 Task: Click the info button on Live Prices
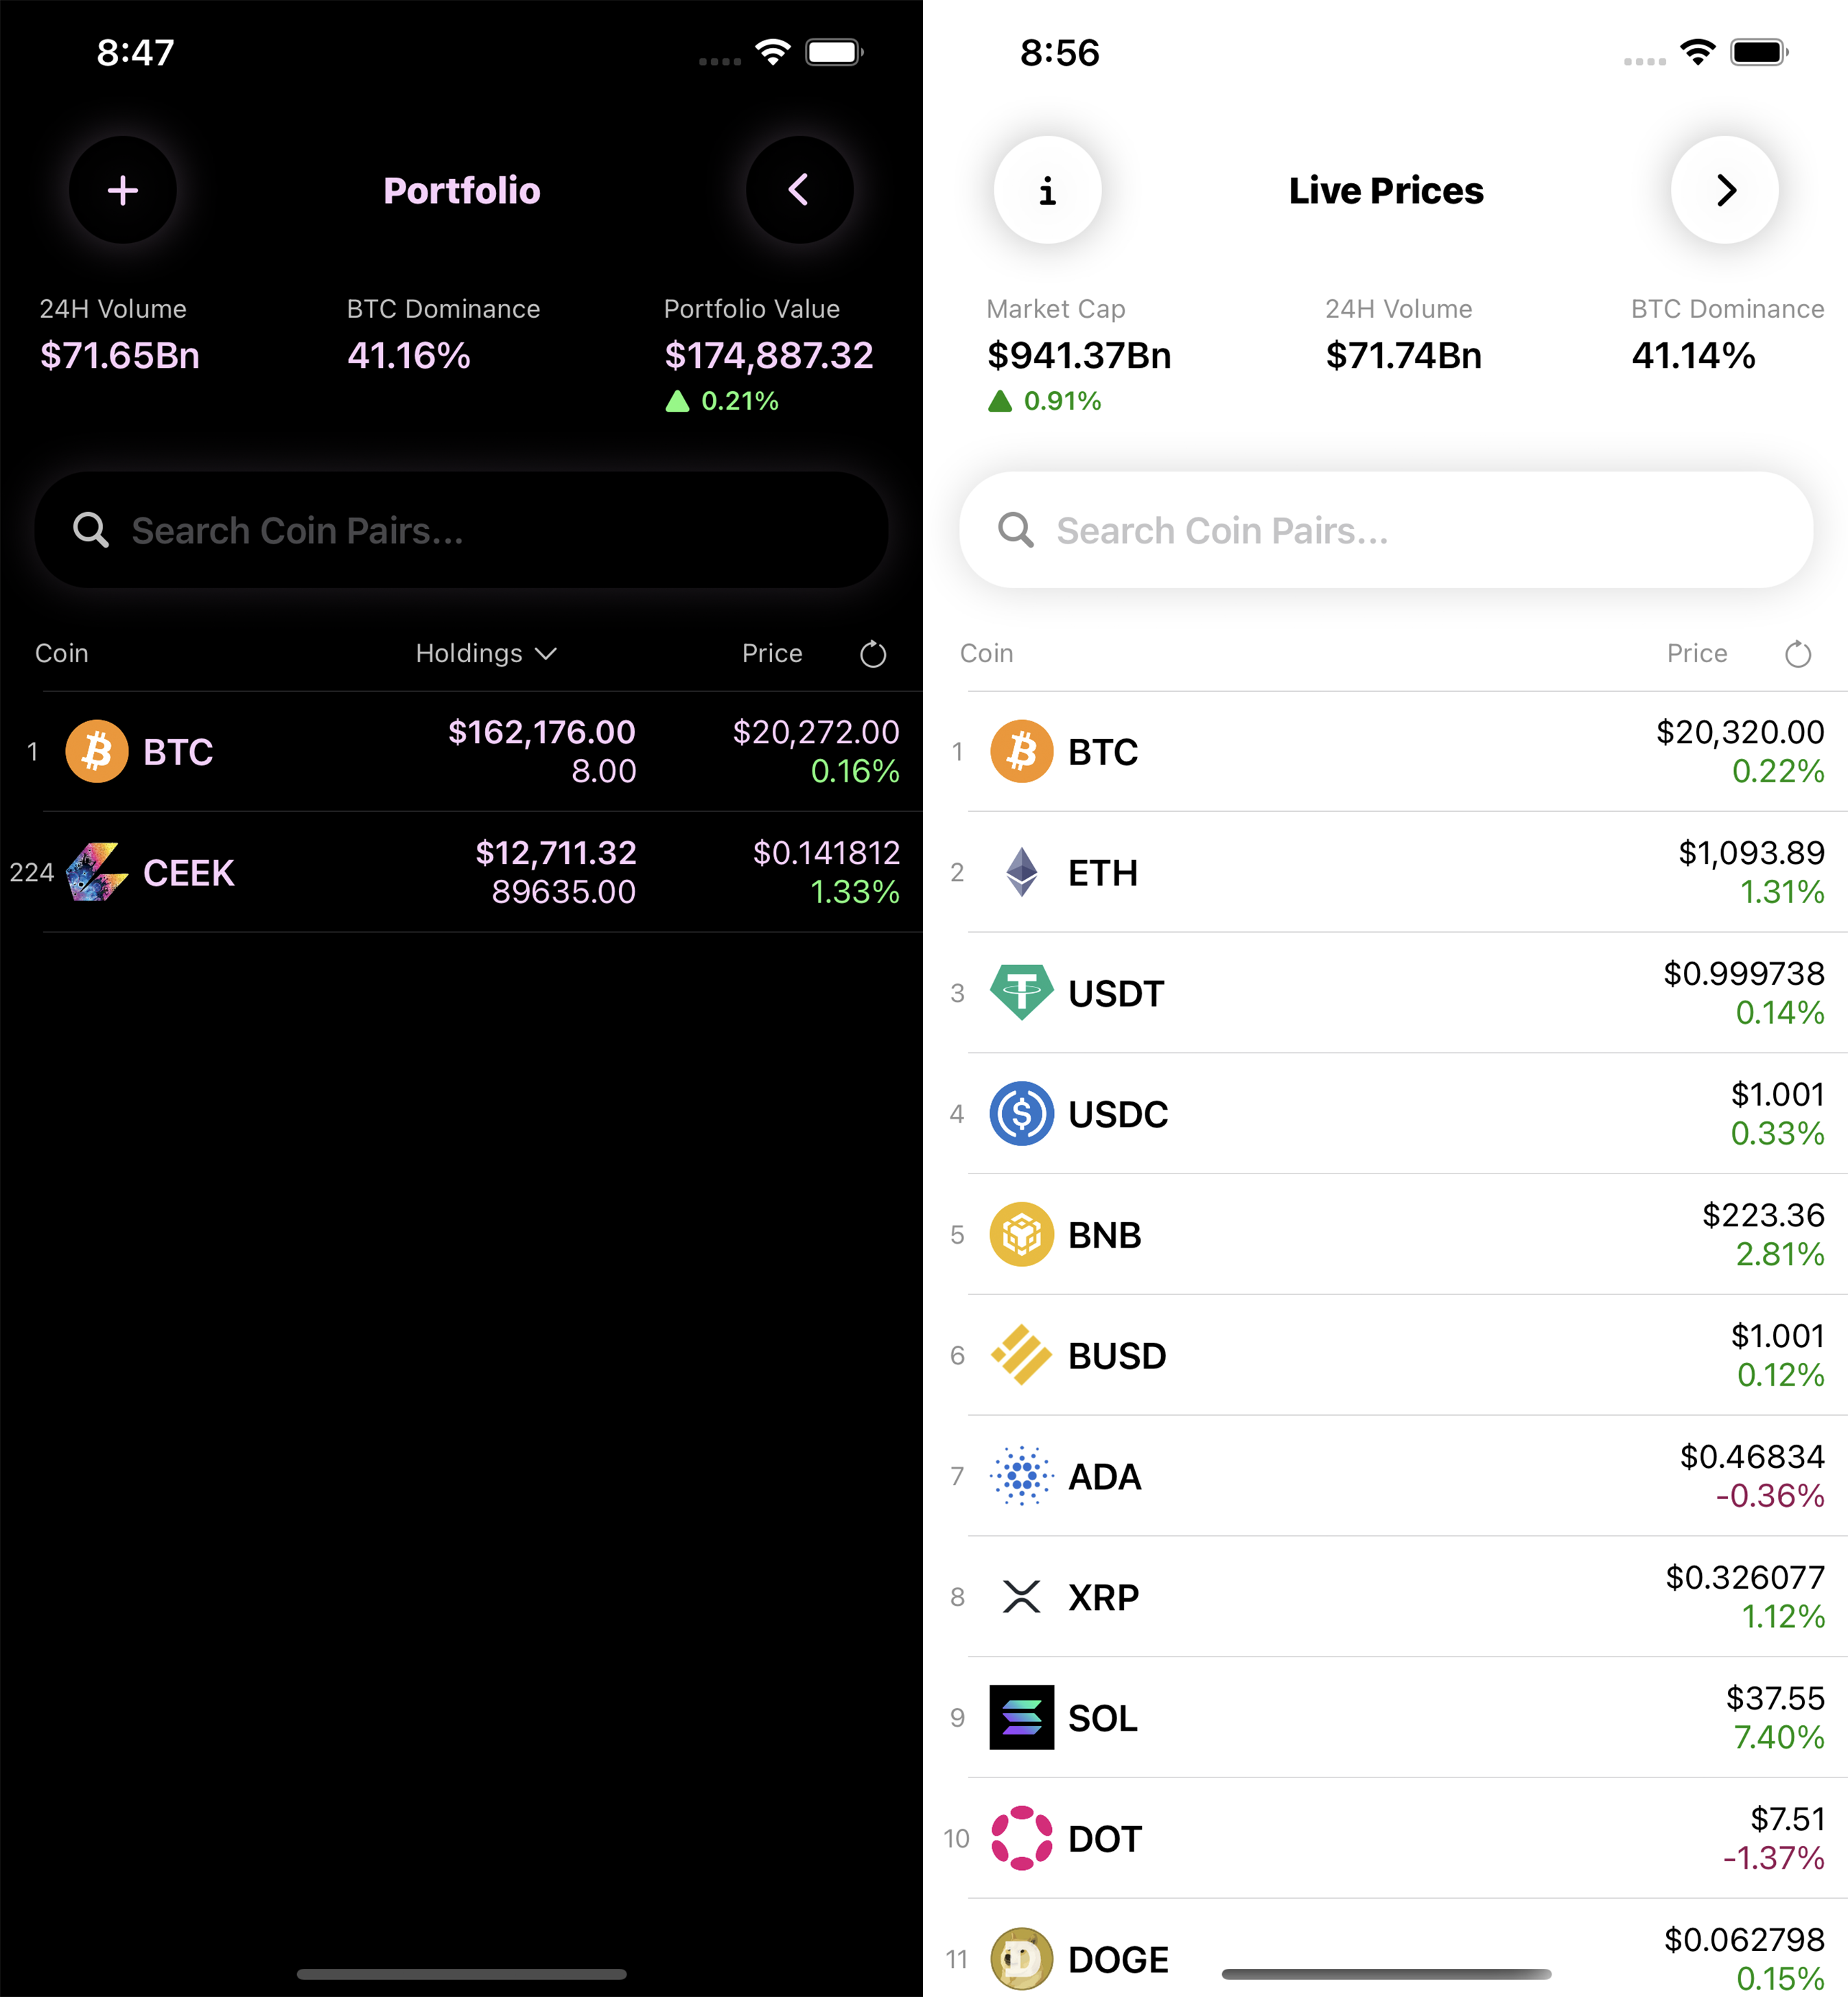click(1047, 190)
